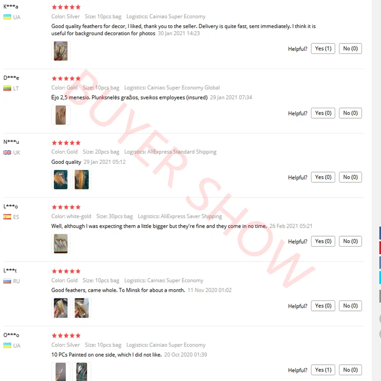The height and width of the screenshot is (381, 381).
Task: Click the Ukraine flag icon next to K***a
Action: point(7,17)
